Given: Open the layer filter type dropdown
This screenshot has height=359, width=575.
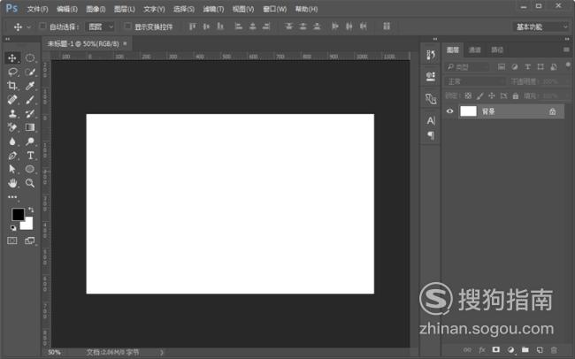Looking at the screenshot, I should tap(468, 66).
